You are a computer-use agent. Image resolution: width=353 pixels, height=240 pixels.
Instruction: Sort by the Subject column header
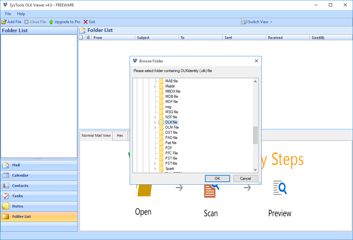[157, 38]
